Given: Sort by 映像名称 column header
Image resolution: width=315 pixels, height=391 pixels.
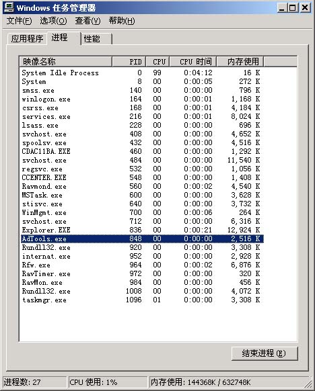Looking at the screenshot, I should (66, 62).
